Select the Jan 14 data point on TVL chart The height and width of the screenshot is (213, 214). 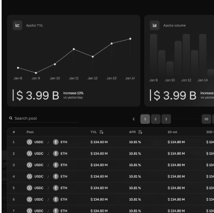click(131, 39)
